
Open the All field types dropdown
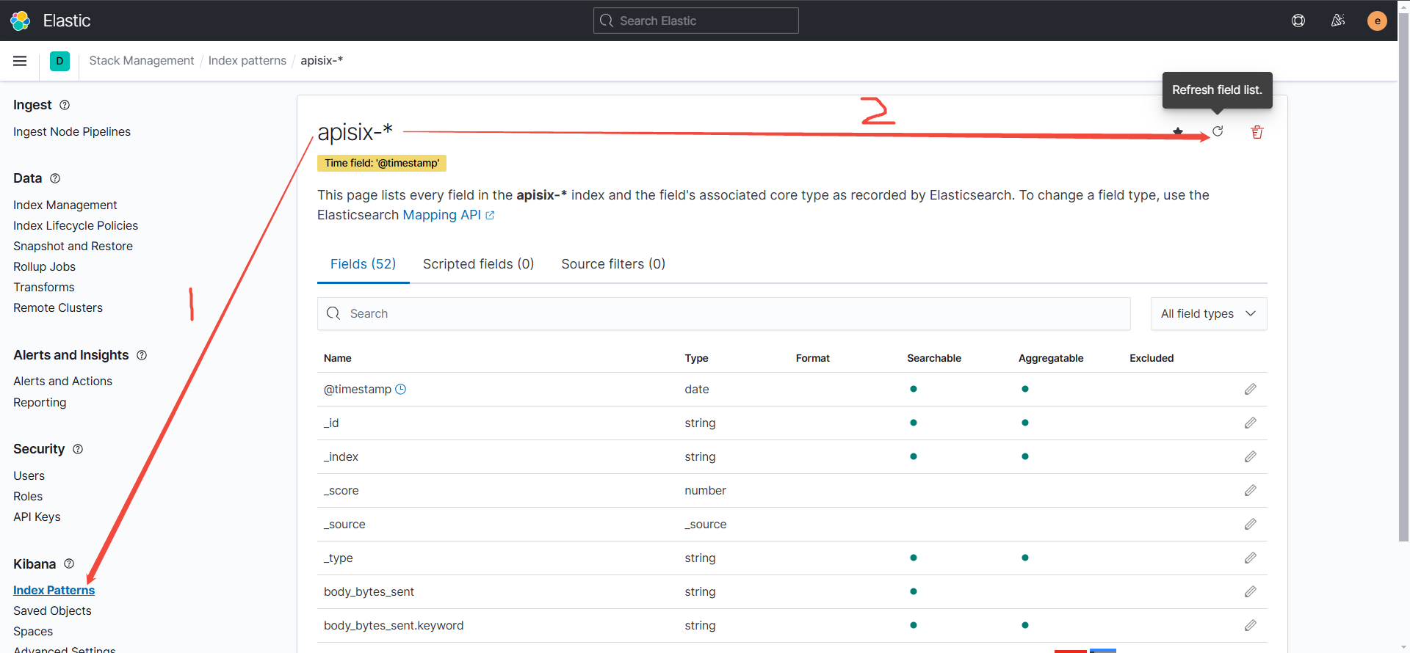coord(1209,314)
